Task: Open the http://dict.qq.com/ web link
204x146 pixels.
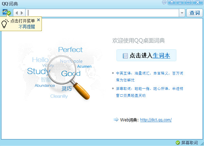Action: [x=156, y=120]
